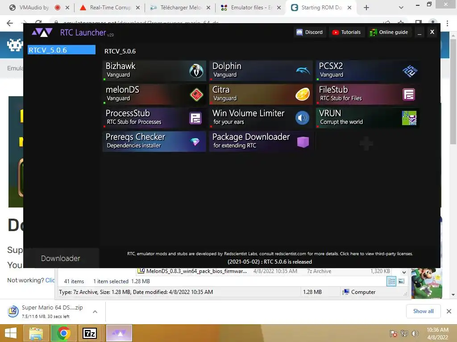Open a new Chrome tab
Image resolution: width=457 pixels, height=342 pixels.
point(366,8)
